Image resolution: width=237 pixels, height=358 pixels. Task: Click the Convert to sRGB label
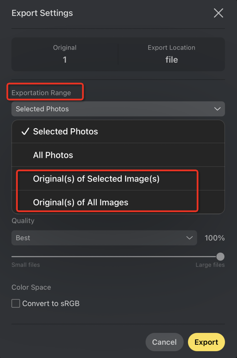click(51, 303)
